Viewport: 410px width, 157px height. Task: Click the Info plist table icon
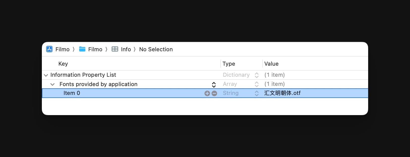click(115, 49)
